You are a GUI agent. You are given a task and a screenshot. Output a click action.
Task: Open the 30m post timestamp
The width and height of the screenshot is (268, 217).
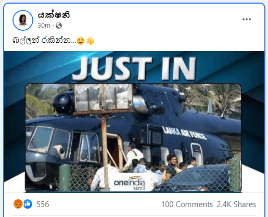44,26
